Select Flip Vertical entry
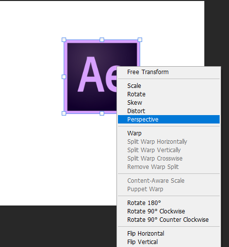 169,242
